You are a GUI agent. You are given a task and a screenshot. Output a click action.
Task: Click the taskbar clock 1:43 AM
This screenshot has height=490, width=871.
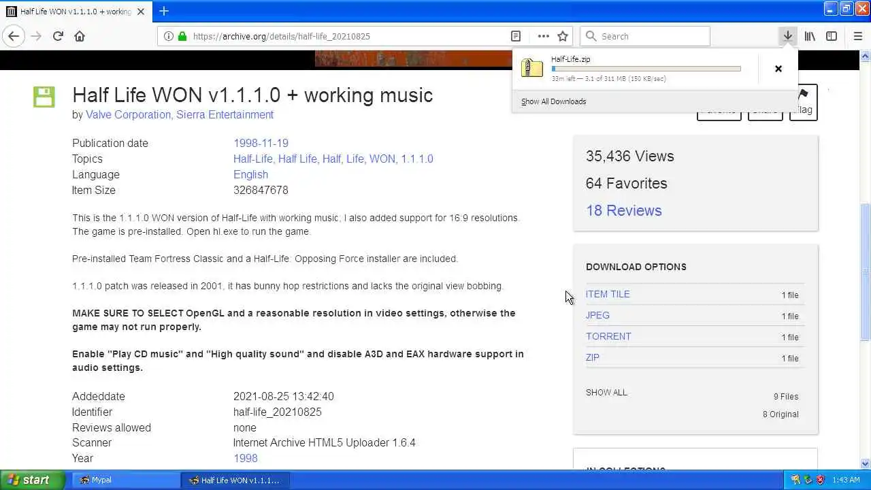click(846, 480)
